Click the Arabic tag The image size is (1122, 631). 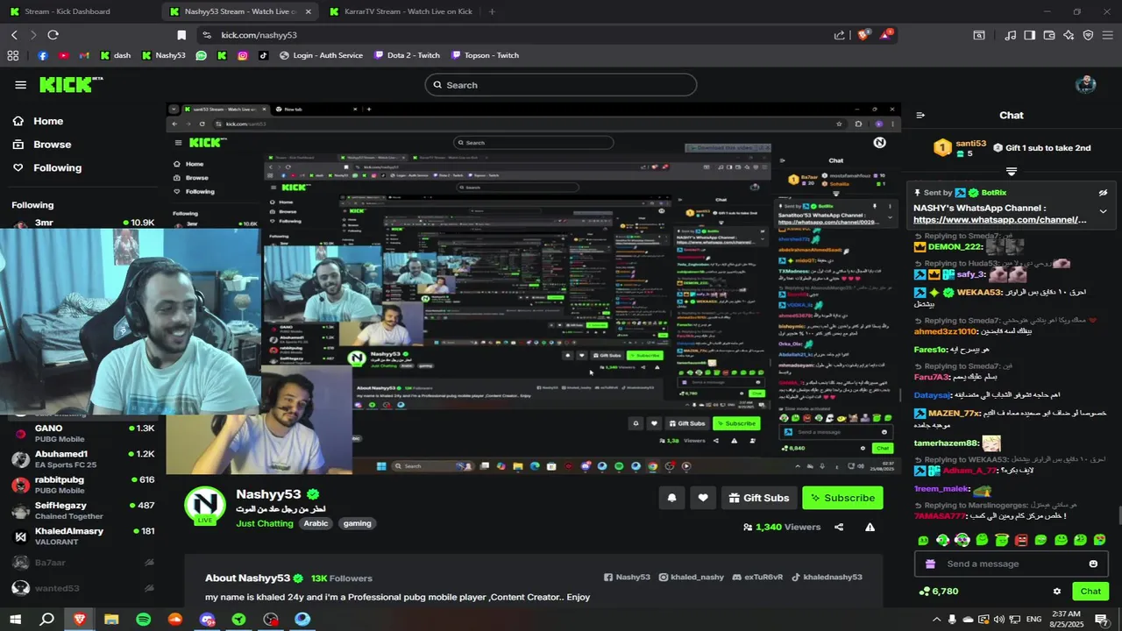click(316, 523)
